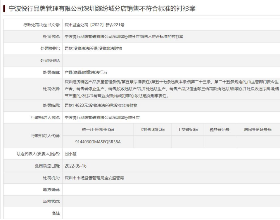Click the 处罚结果 value 罚款14823元
The width and height of the screenshot is (280, 220).
pos(101,105)
